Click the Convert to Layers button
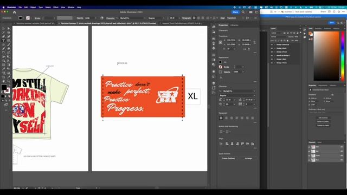This screenshot has width=347, height=195. (323, 125)
